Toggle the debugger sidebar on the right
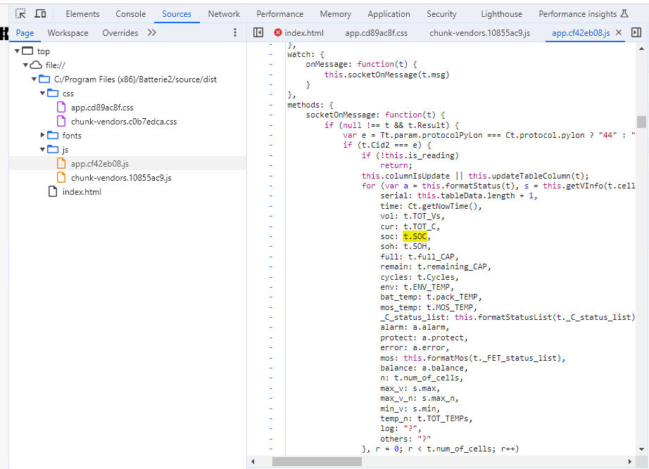This screenshot has height=469, width=649. pos(636,32)
